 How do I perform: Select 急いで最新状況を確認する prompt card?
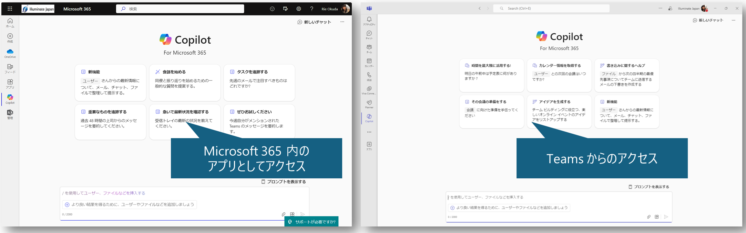185,122
